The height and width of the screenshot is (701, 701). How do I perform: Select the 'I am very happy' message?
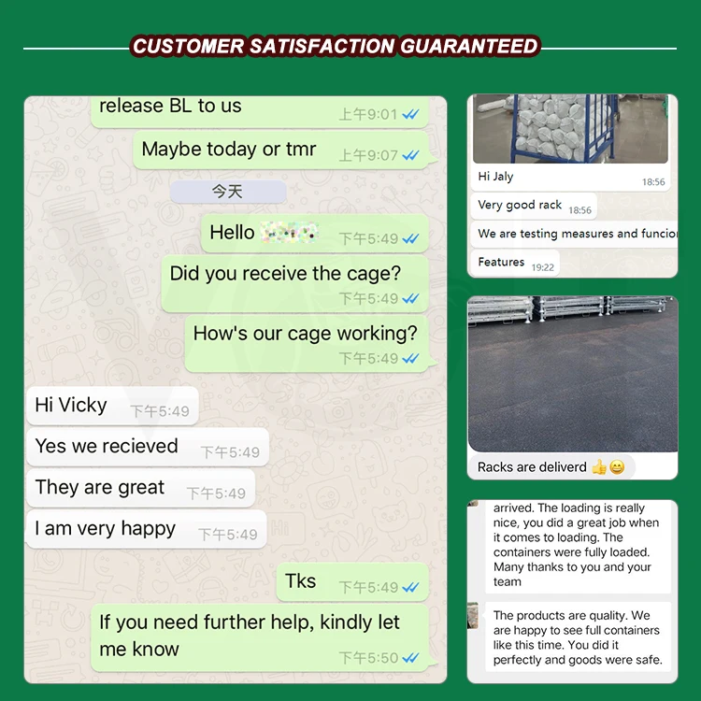click(x=146, y=529)
